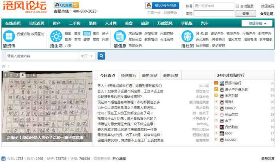This screenshot has height=162, width=276.
Task: Click the blue search magnifier icon
Action: tap(102, 56)
